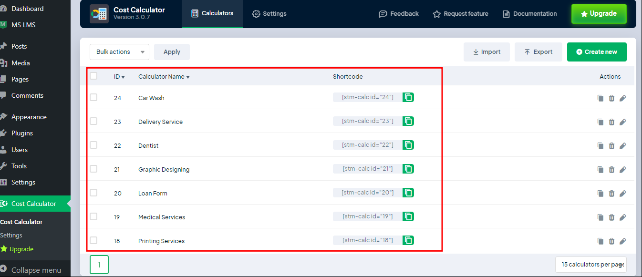Viewport: 642px width, 277px height.
Task: Open calculators per page dropdown
Action: [x=590, y=264]
